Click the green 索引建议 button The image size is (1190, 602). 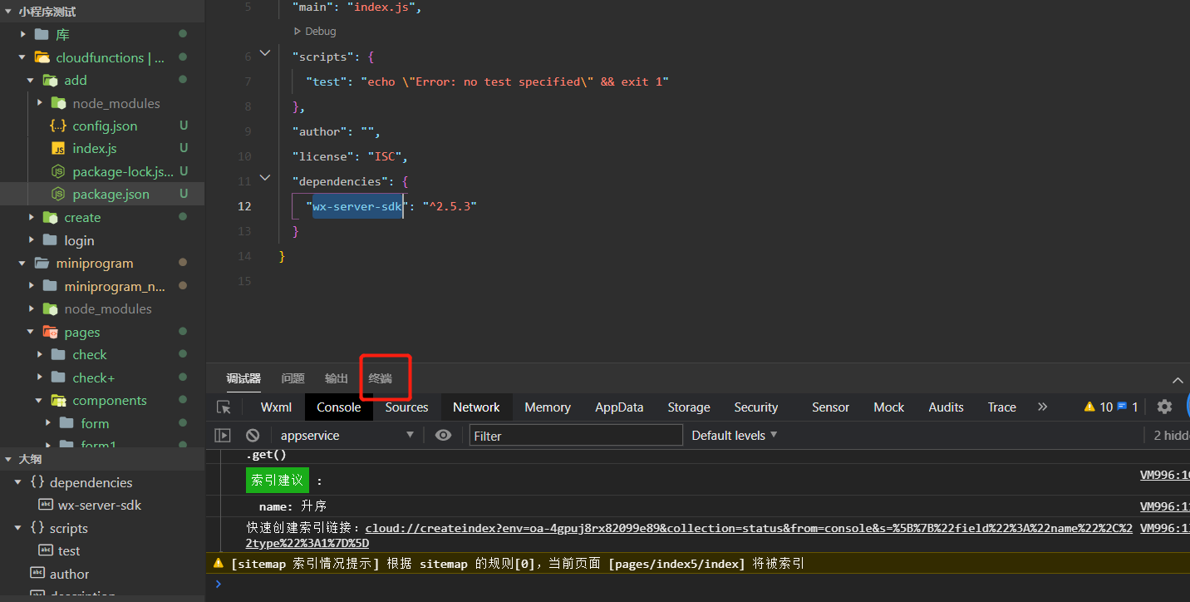(277, 480)
